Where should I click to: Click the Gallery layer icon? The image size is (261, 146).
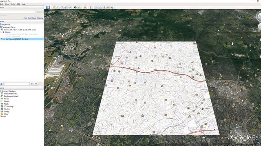(x=2, y=112)
